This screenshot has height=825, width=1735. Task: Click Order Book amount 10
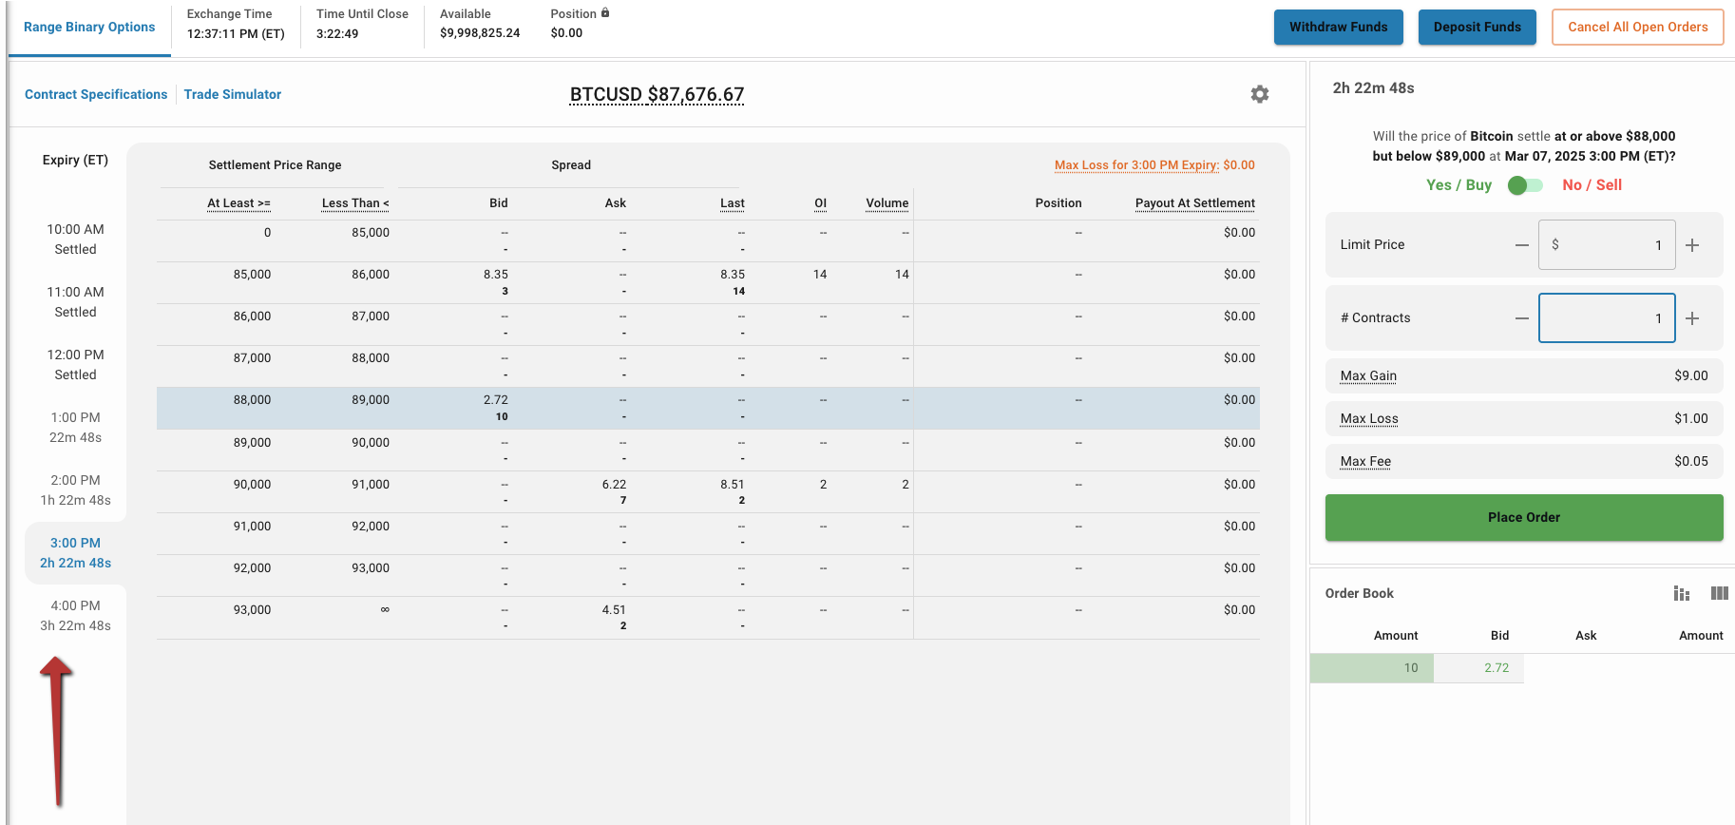pos(1411,668)
